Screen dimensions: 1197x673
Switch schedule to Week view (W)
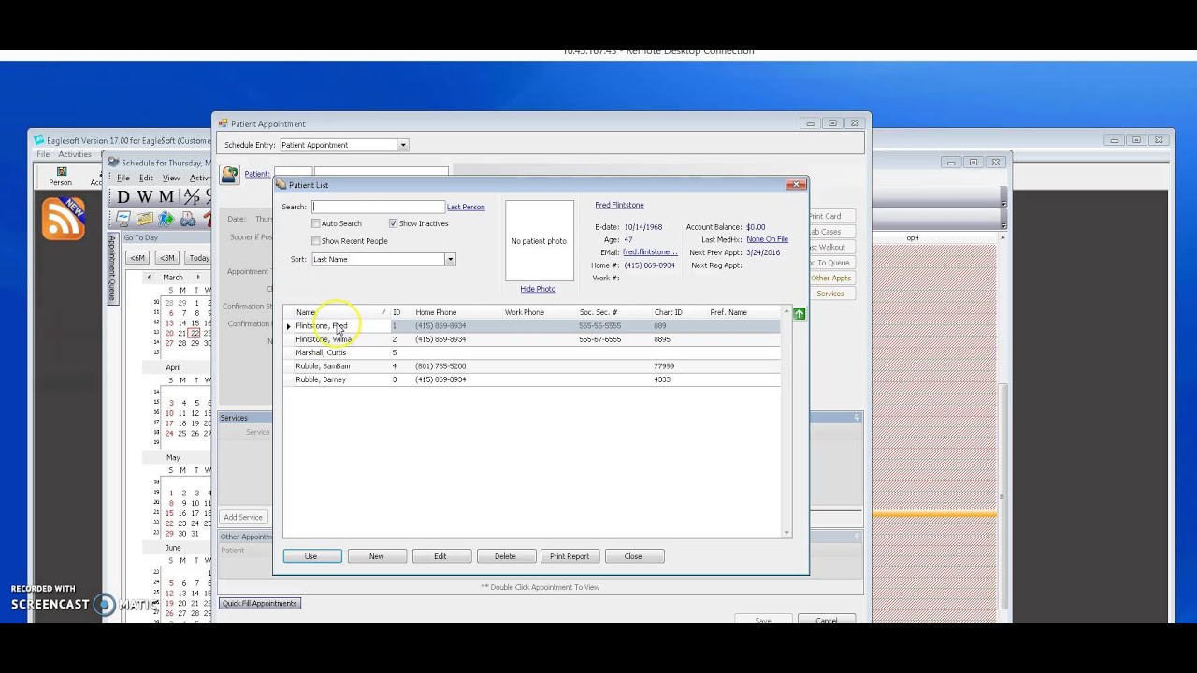click(145, 197)
